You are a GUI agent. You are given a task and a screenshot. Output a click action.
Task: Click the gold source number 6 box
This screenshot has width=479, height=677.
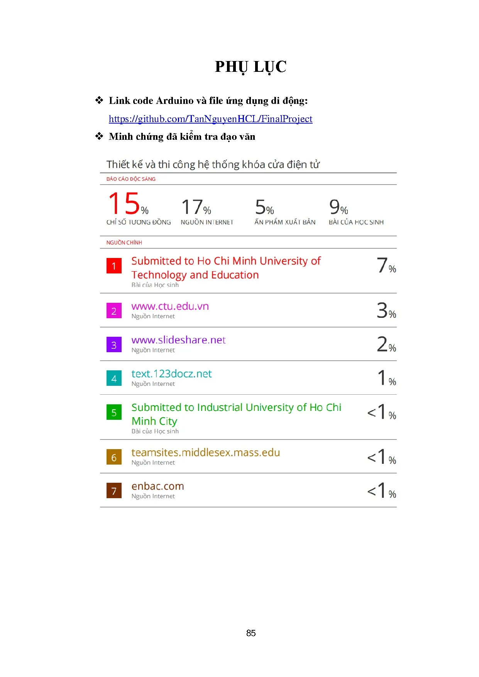114,457
